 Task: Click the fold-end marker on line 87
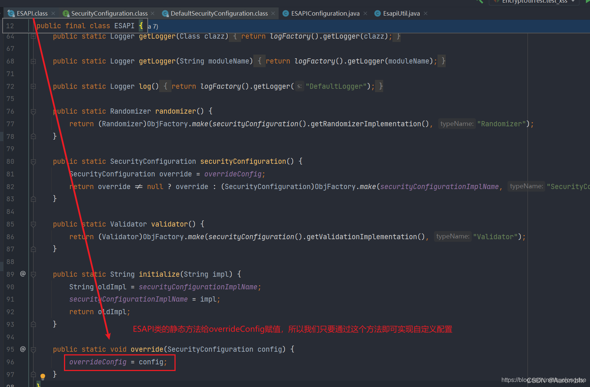tap(33, 249)
